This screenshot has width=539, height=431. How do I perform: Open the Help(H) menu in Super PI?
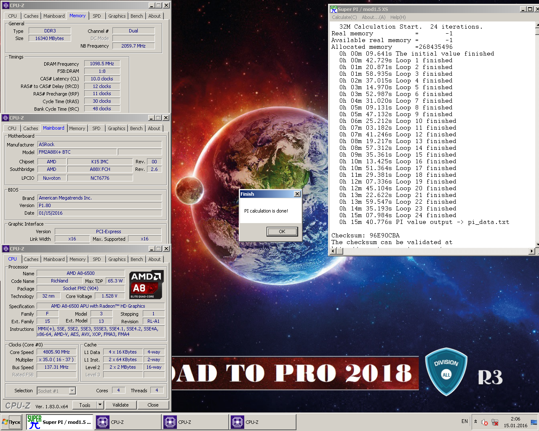pos(398,17)
